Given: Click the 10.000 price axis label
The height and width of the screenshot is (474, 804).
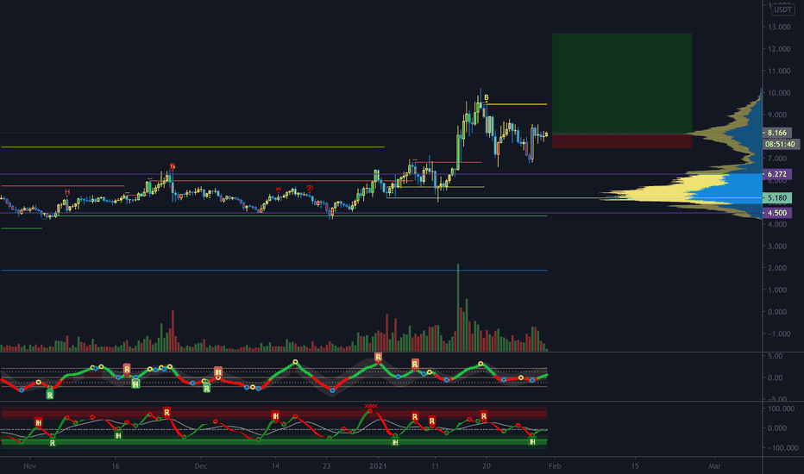Looking at the screenshot, I should coord(779,93).
